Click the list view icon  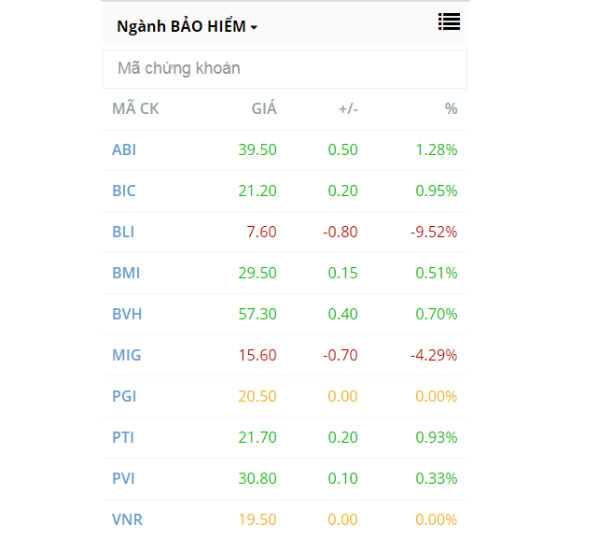449,22
